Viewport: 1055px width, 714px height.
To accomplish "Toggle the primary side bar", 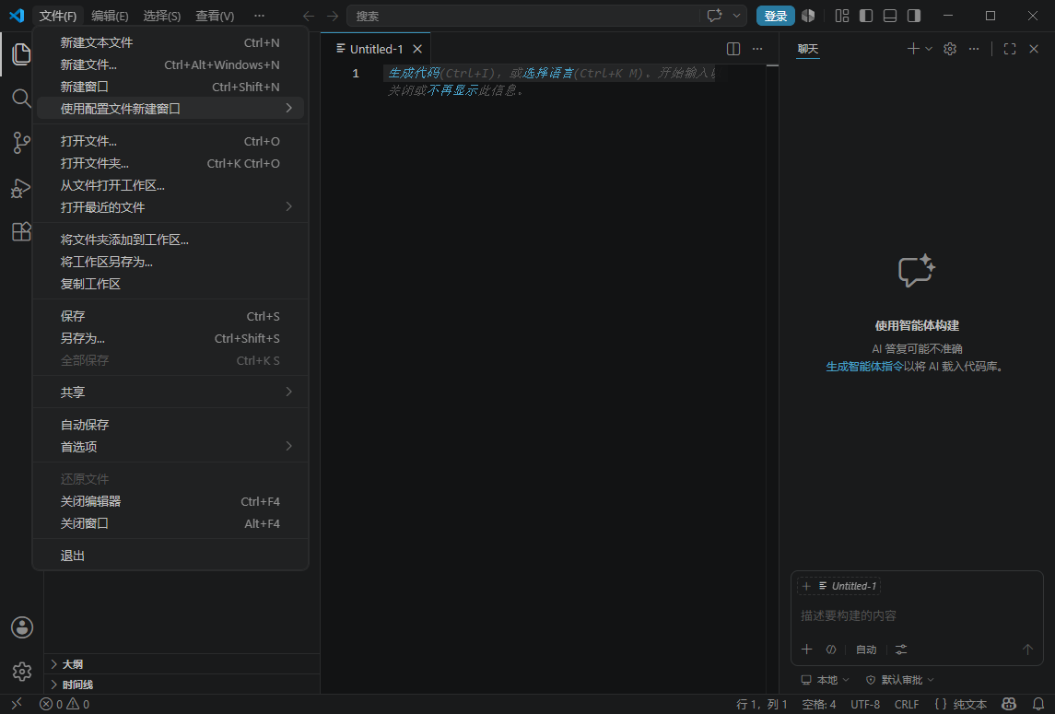I will 866,16.
